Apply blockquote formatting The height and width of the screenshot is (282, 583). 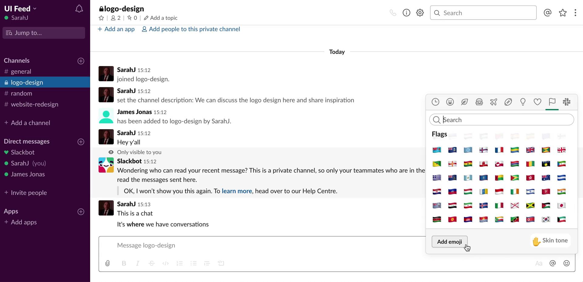[207, 263]
